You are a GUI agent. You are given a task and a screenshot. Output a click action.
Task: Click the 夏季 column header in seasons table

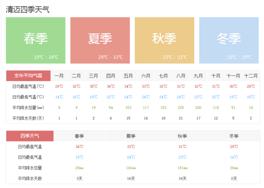[131, 136]
